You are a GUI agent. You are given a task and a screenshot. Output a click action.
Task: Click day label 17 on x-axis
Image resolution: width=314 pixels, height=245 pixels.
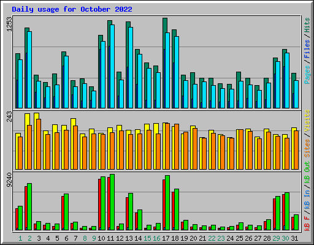(x=166, y=238)
